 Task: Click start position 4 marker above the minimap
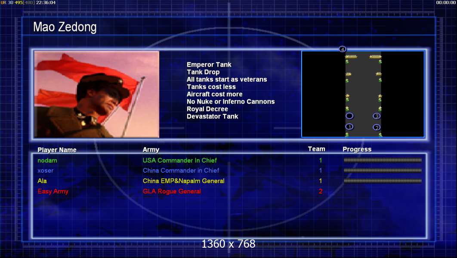coord(343,49)
